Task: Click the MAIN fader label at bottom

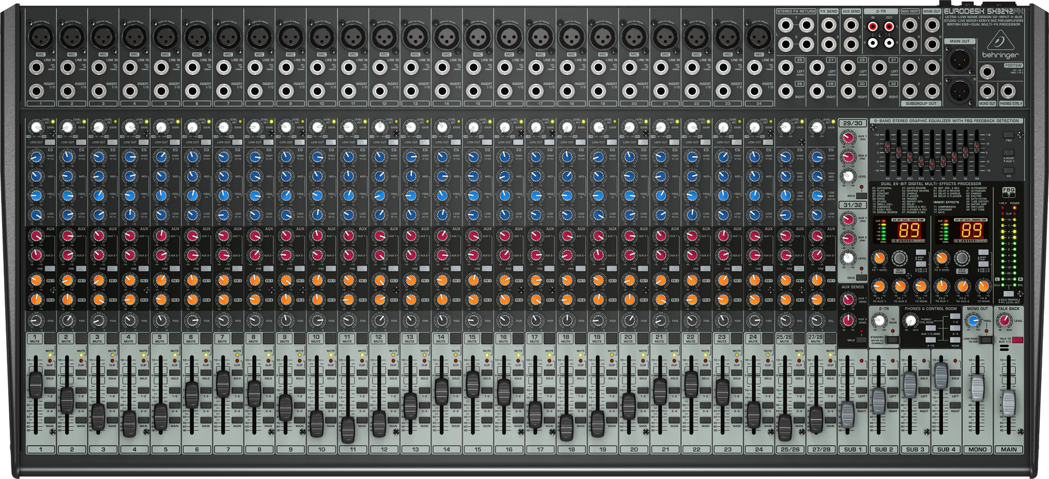Action: click(x=1009, y=449)
